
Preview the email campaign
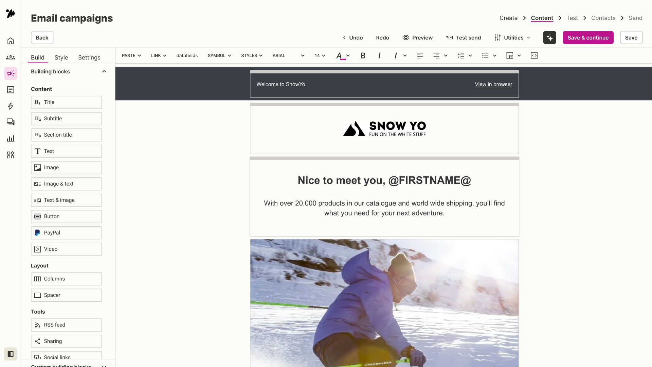(x=418, y=38)
